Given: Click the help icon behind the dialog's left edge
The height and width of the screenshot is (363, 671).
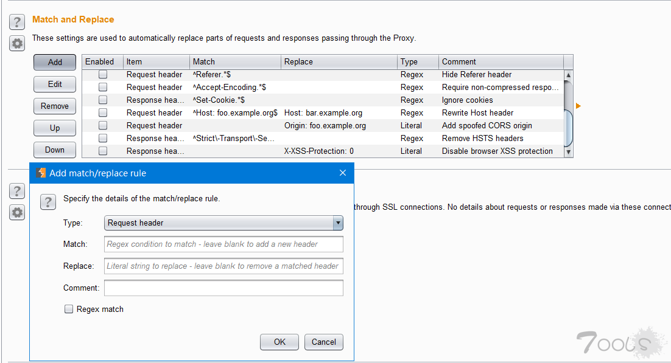Looking at the screenshot, I should click(17, 191).
